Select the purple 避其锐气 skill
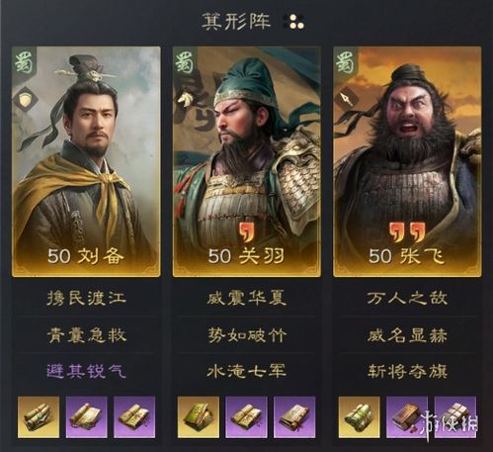Viewport: 493px width, 452px height. [86, 371]
